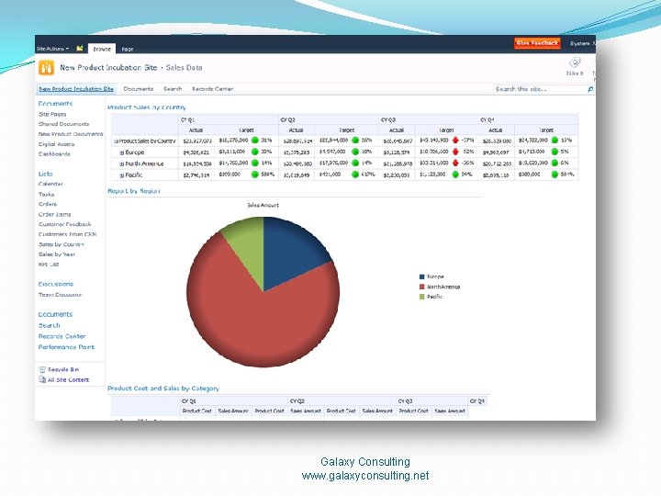Click Pacific CY Q3 green status indicator
This screenshot has width=661, height=496.
(455, 175)
